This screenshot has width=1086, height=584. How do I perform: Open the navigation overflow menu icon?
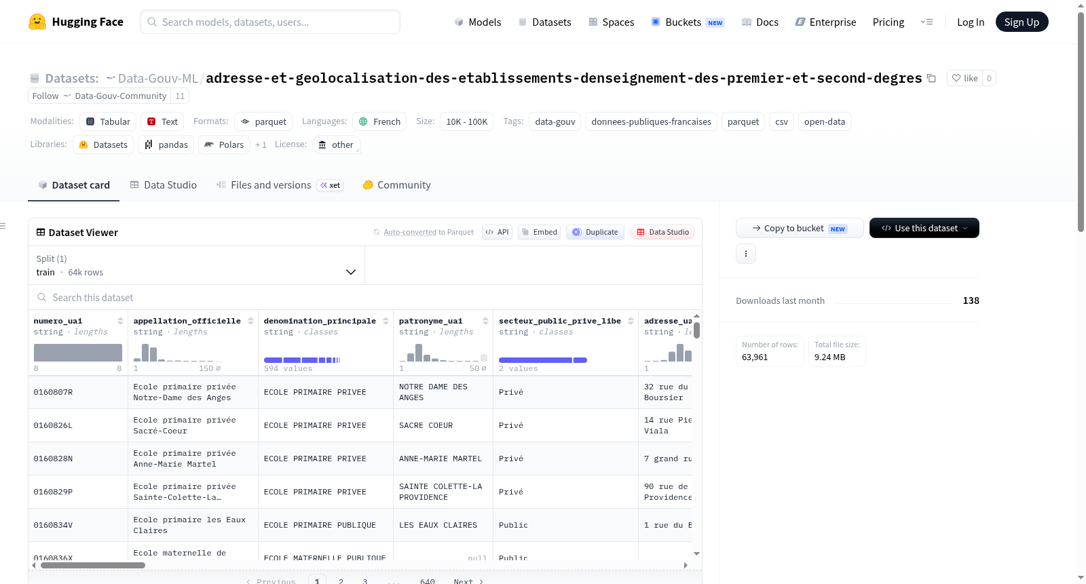tap(926, 22)
